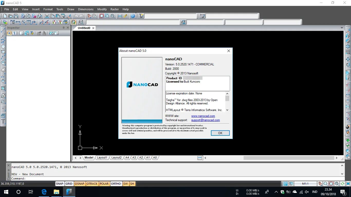Select the Table tool in Draw toolbar

click(x=3, y=116)
